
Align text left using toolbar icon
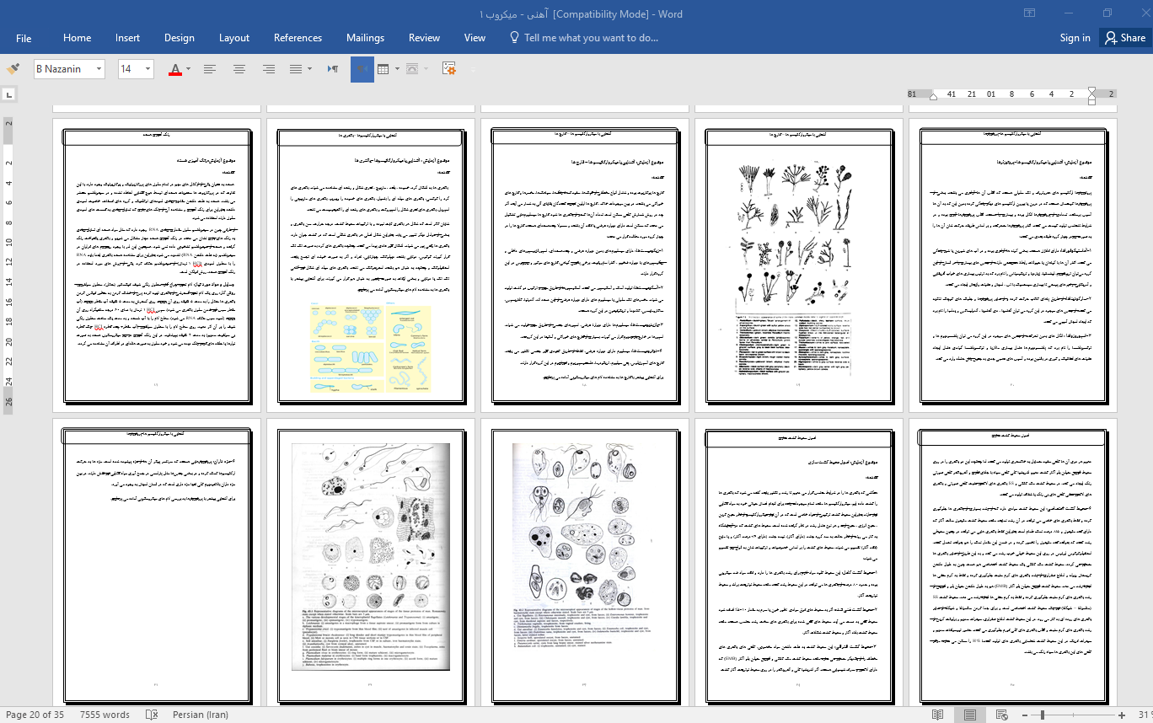click(x=210, y=69)
